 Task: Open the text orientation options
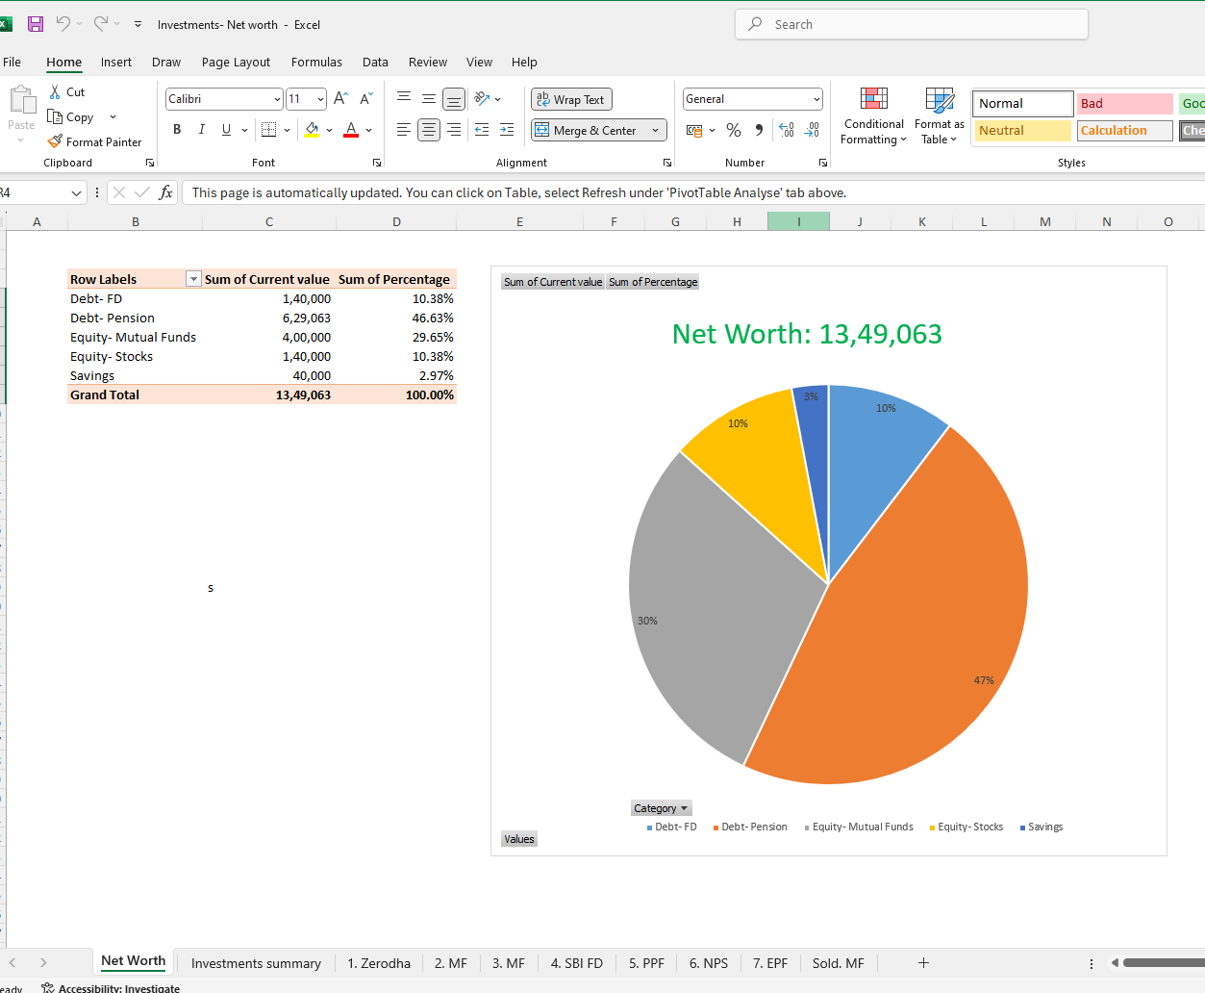point(487,98)
